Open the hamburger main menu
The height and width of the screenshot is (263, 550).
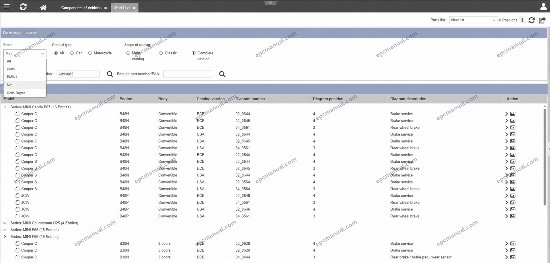(7, 6)
